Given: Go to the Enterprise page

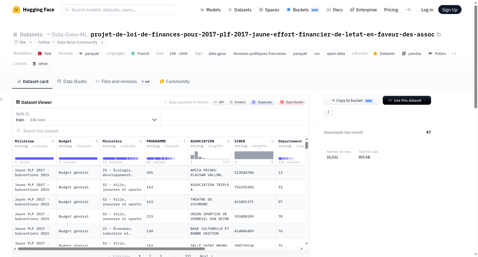Looking at the screenshot, I should tap(363, 10).
